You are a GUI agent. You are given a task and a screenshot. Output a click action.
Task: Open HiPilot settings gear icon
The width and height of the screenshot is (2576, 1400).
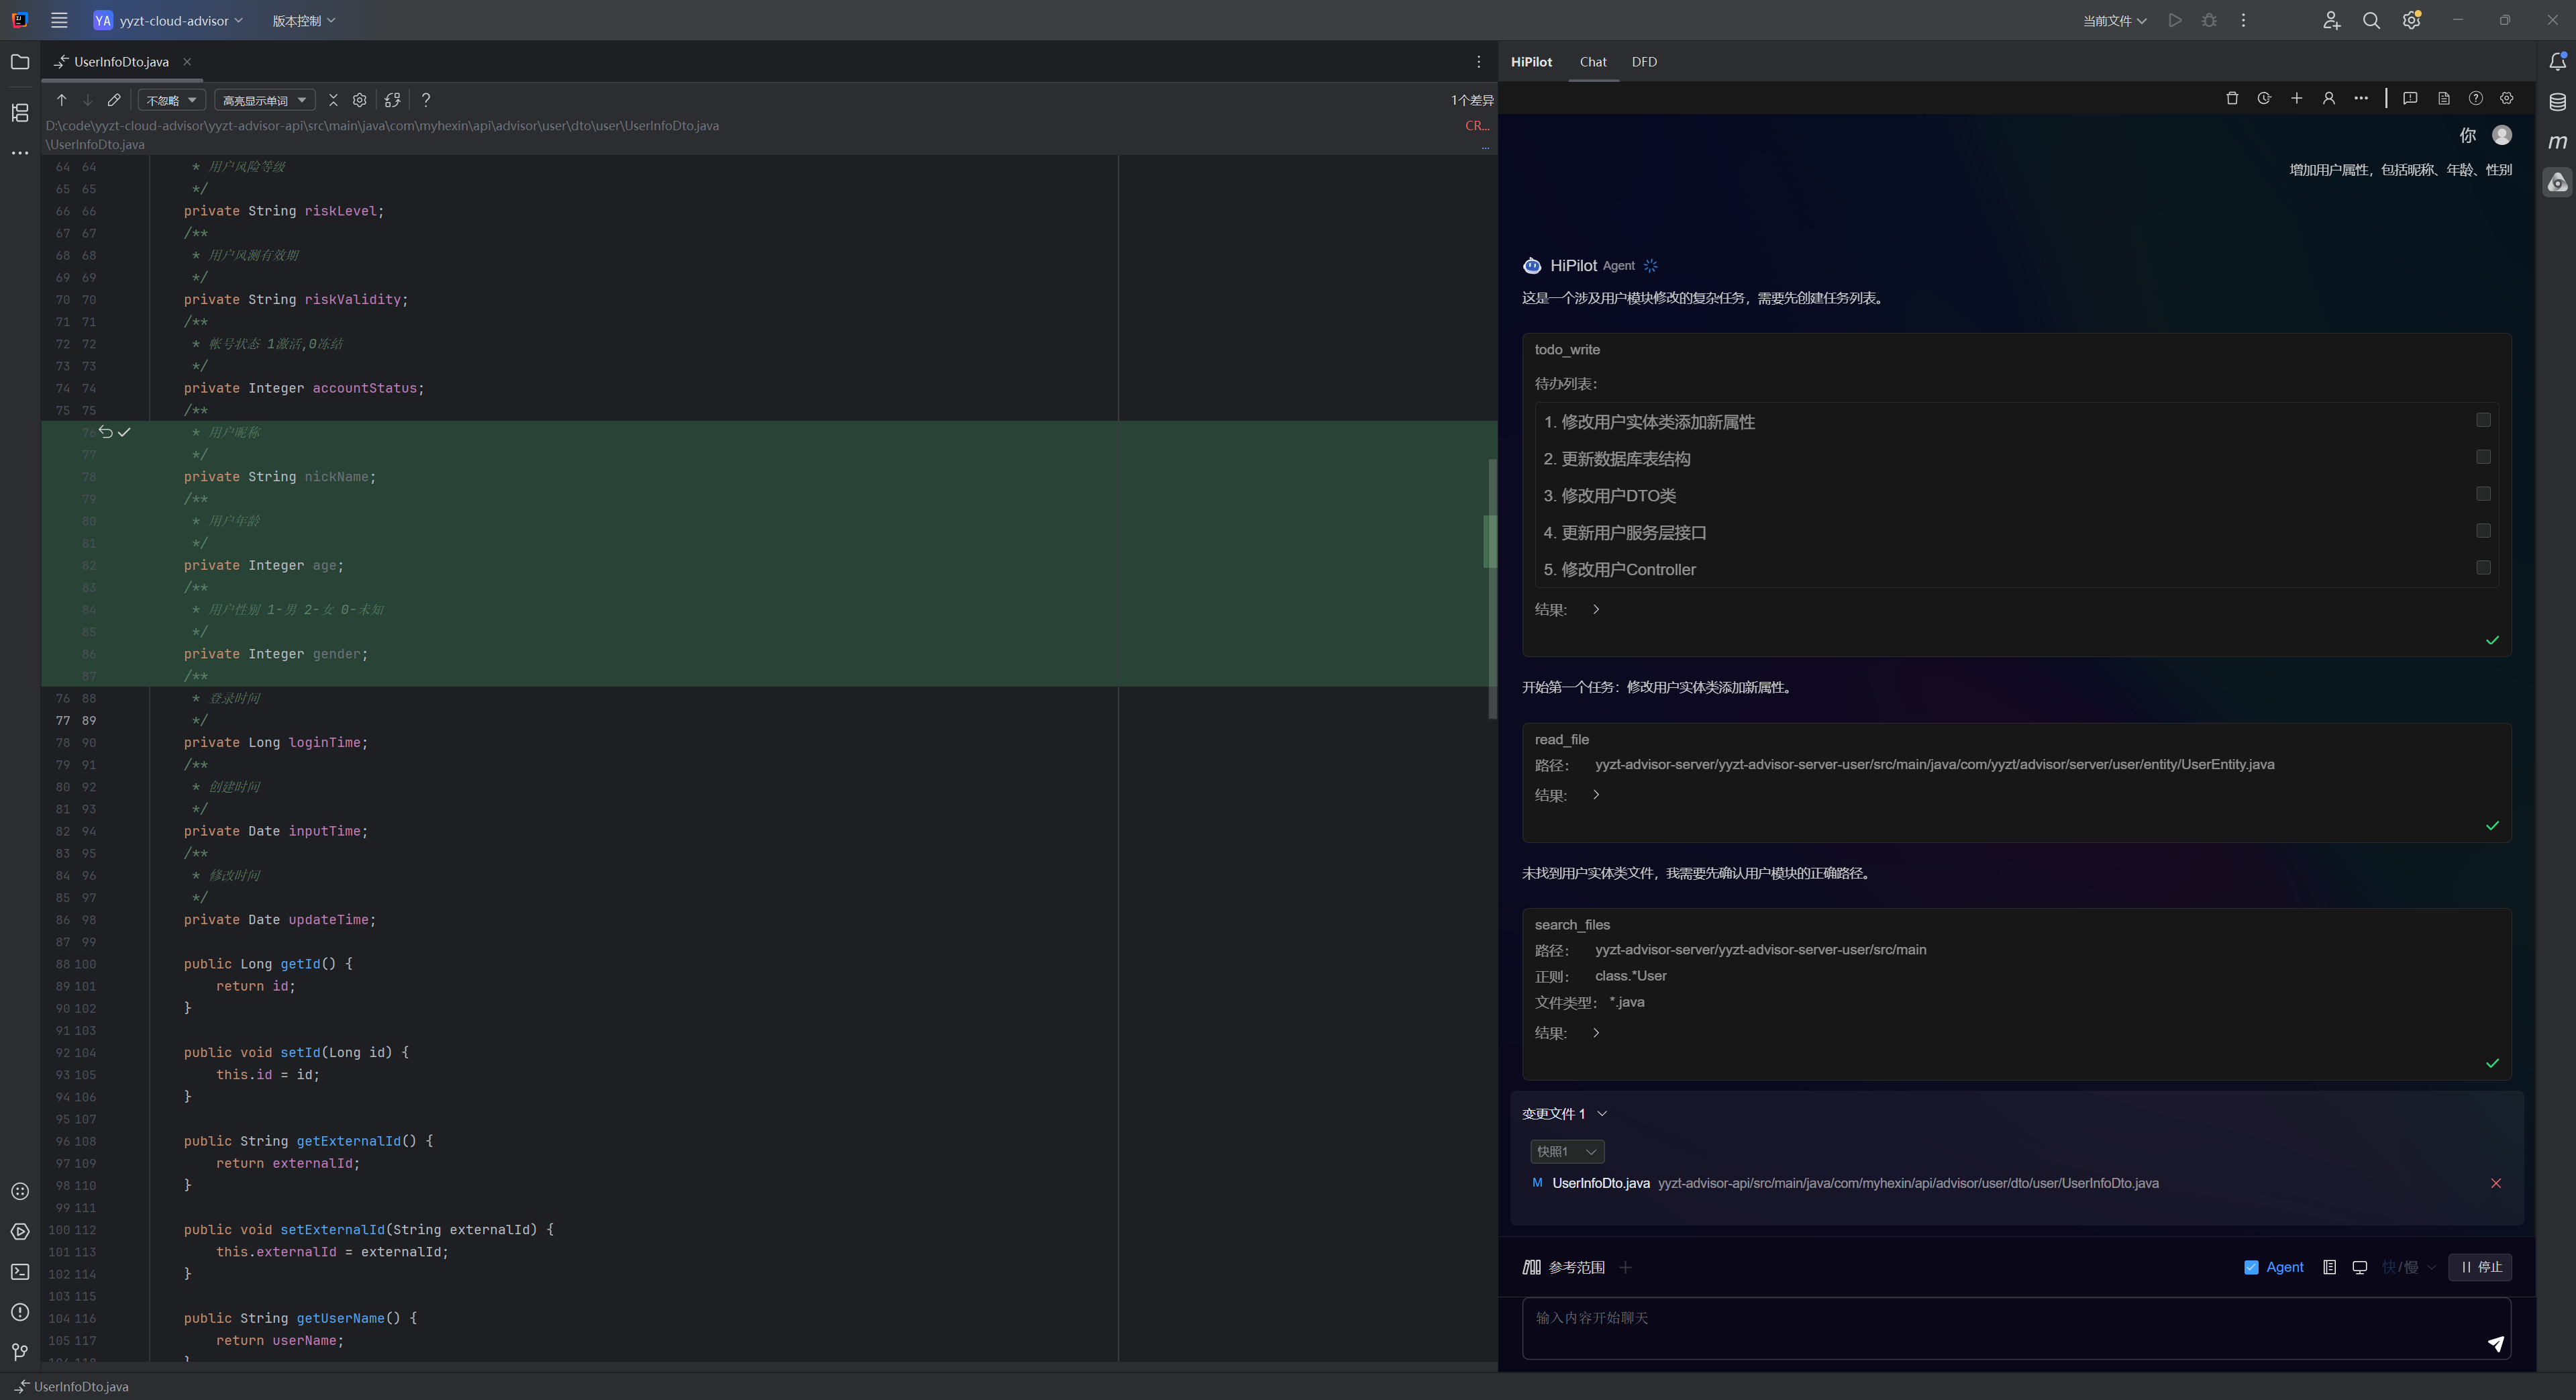(x=2507, y=98)
